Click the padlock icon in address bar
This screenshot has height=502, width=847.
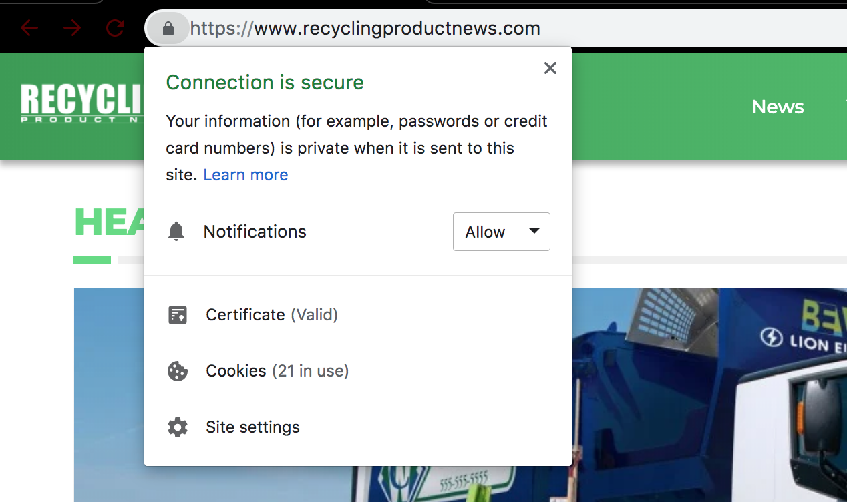(168, 29)
